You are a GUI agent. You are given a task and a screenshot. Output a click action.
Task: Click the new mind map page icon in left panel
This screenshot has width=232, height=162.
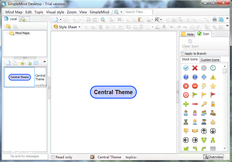pyautogui.click(x=8, y=63)
